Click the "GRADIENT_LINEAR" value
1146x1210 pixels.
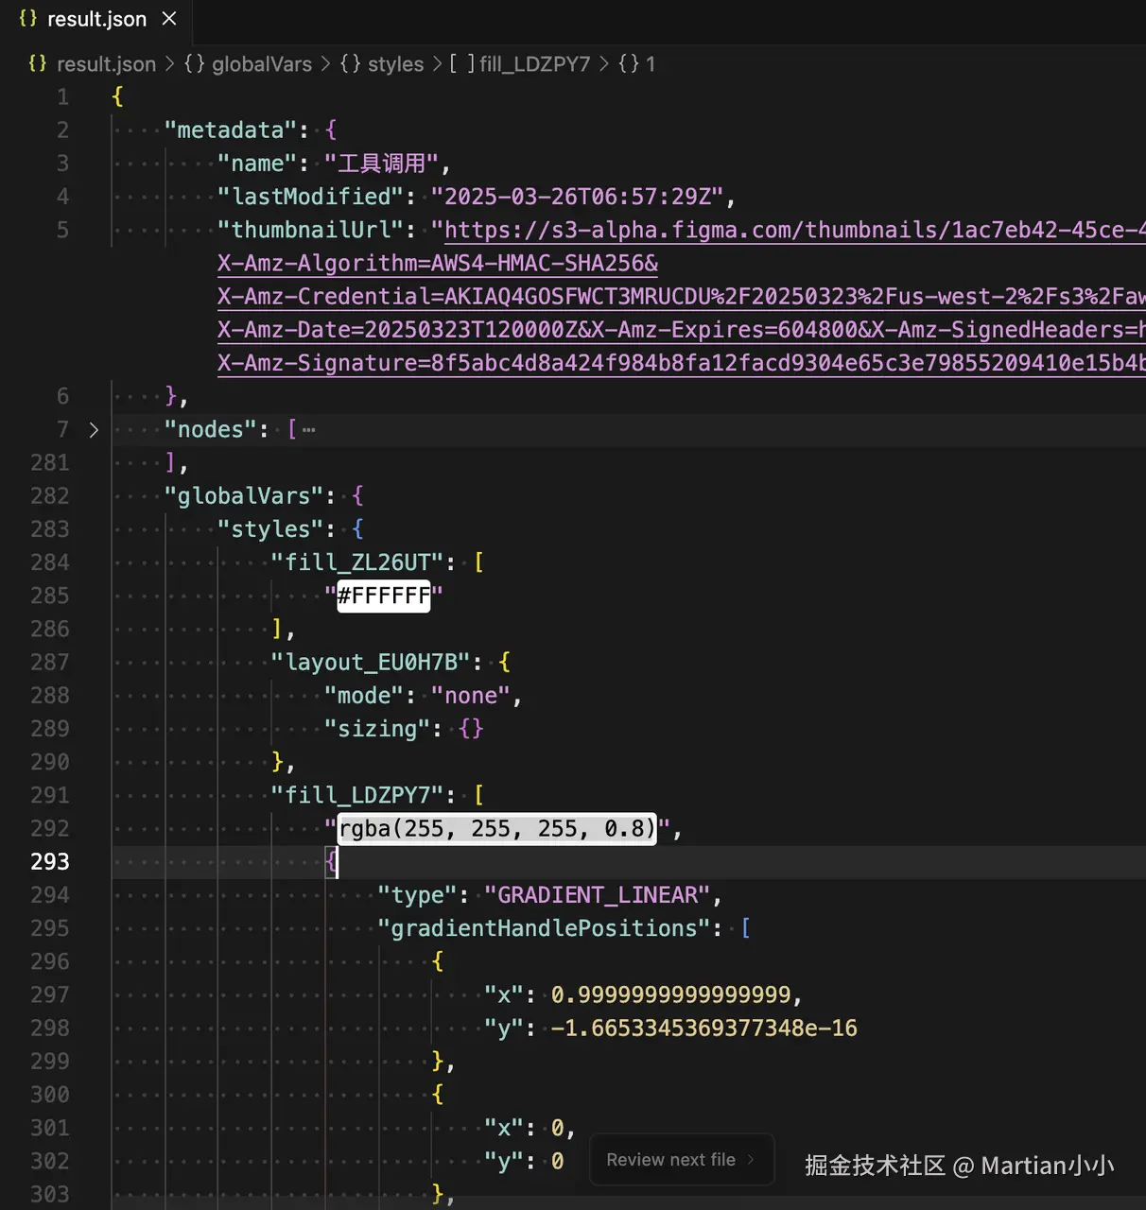coord(598,895)
